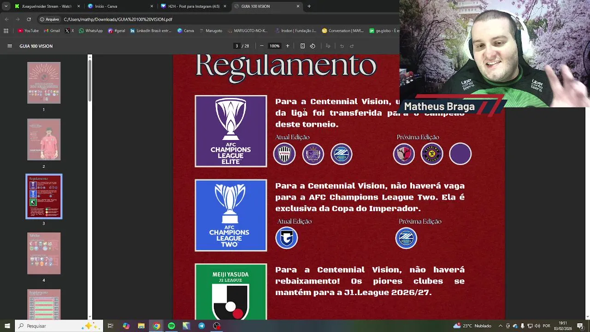Image resolution: width=590 pixels, height=332 pixels.
Task: Open the LinkedIn Brasil bookmark
Action: [x=151, y=31]
